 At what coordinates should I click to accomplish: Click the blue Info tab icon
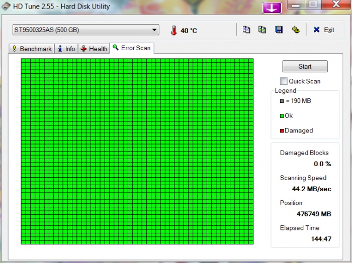60,48
